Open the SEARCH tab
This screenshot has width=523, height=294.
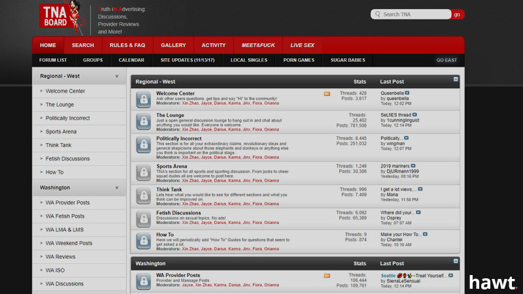click(x=83, y=45)
